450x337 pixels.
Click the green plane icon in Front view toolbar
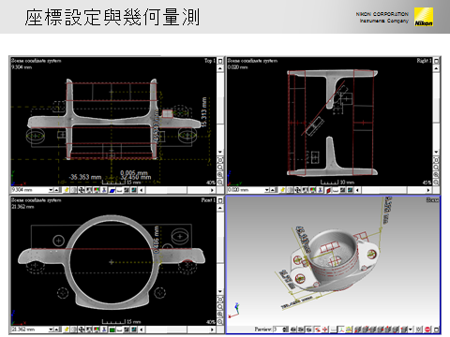point(112,330)
